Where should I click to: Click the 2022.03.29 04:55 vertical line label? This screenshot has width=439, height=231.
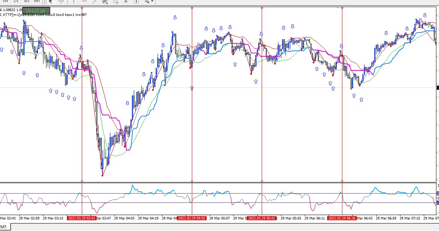pyautogui.click(x=192, y=218)
